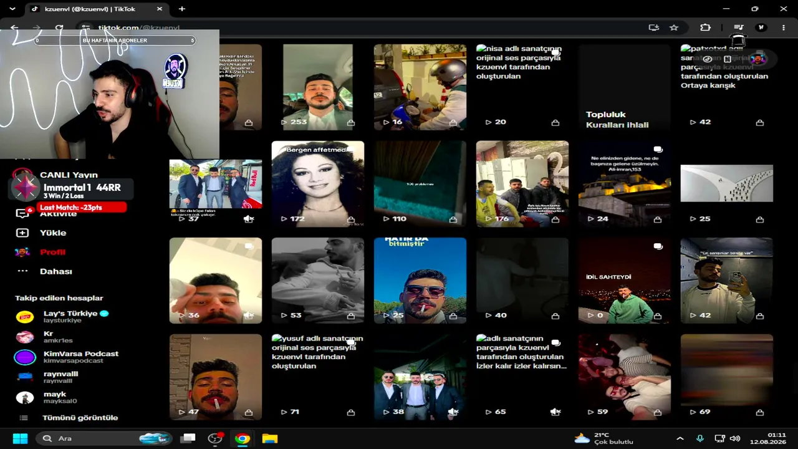Open the teal carpet video with 110 views
This screenshot has width=798, height=449.
[420, 184]
